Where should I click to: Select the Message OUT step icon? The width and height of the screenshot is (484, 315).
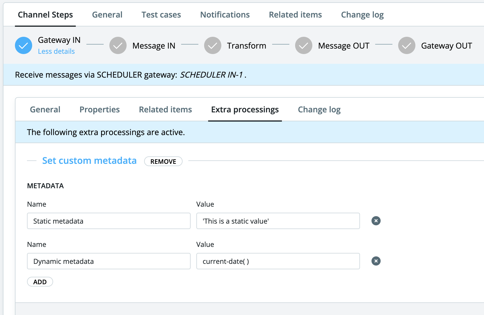(303, 45)
